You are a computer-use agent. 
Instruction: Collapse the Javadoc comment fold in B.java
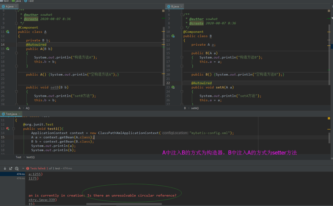[x=182, y=15]
